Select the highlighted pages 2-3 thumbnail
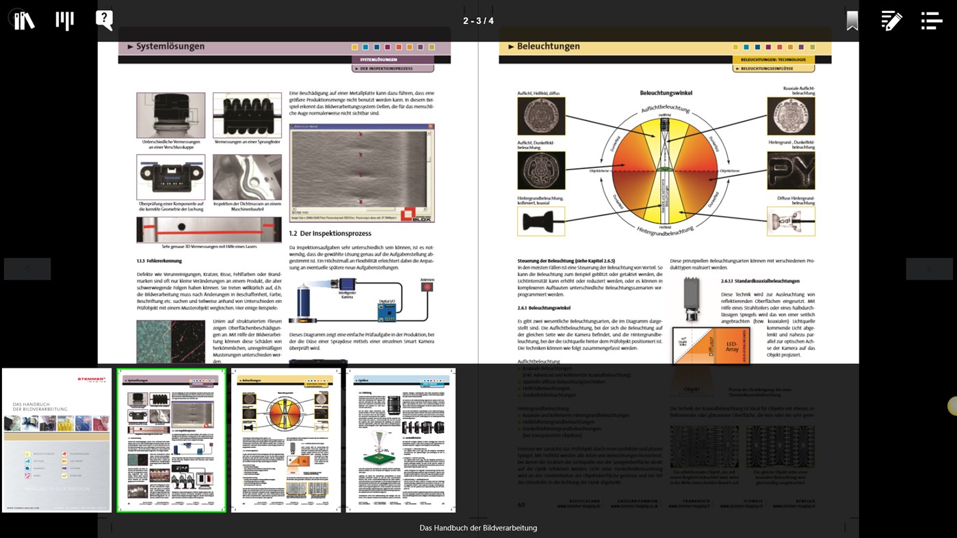Screen dimensions: 957x538 (171, 440)
